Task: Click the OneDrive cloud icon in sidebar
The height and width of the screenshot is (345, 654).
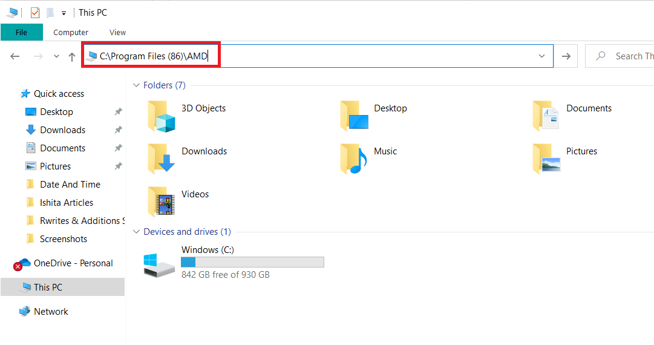Action: point(22,264)
